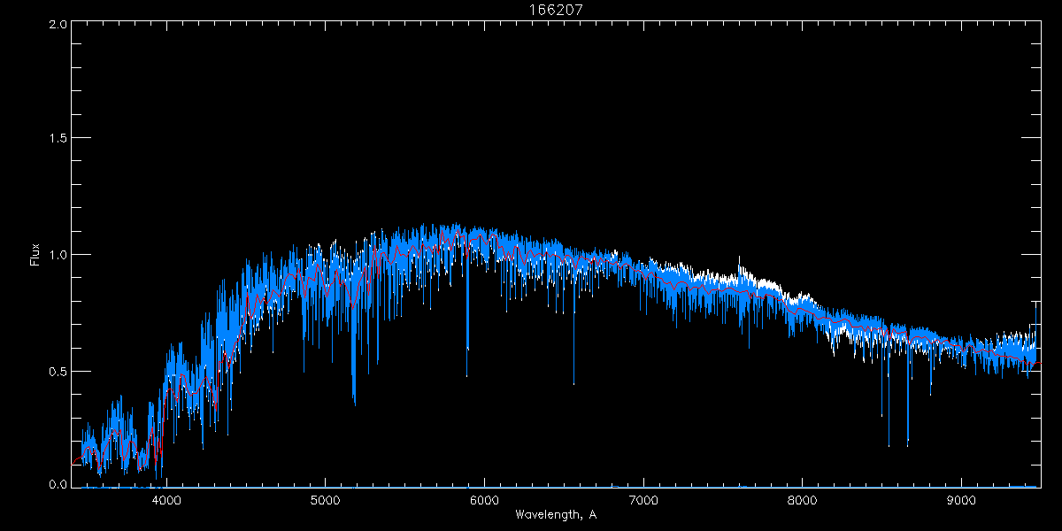
Task: Click the 0.0 flux tick label
Action: click(x=58, y=485)
